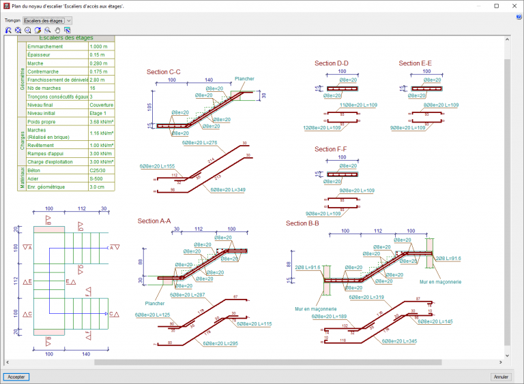The width and height of the screenshot is (524, 384).
Task: Click the Annuler button
Action: pyautogui.click(x=501, y=377)
